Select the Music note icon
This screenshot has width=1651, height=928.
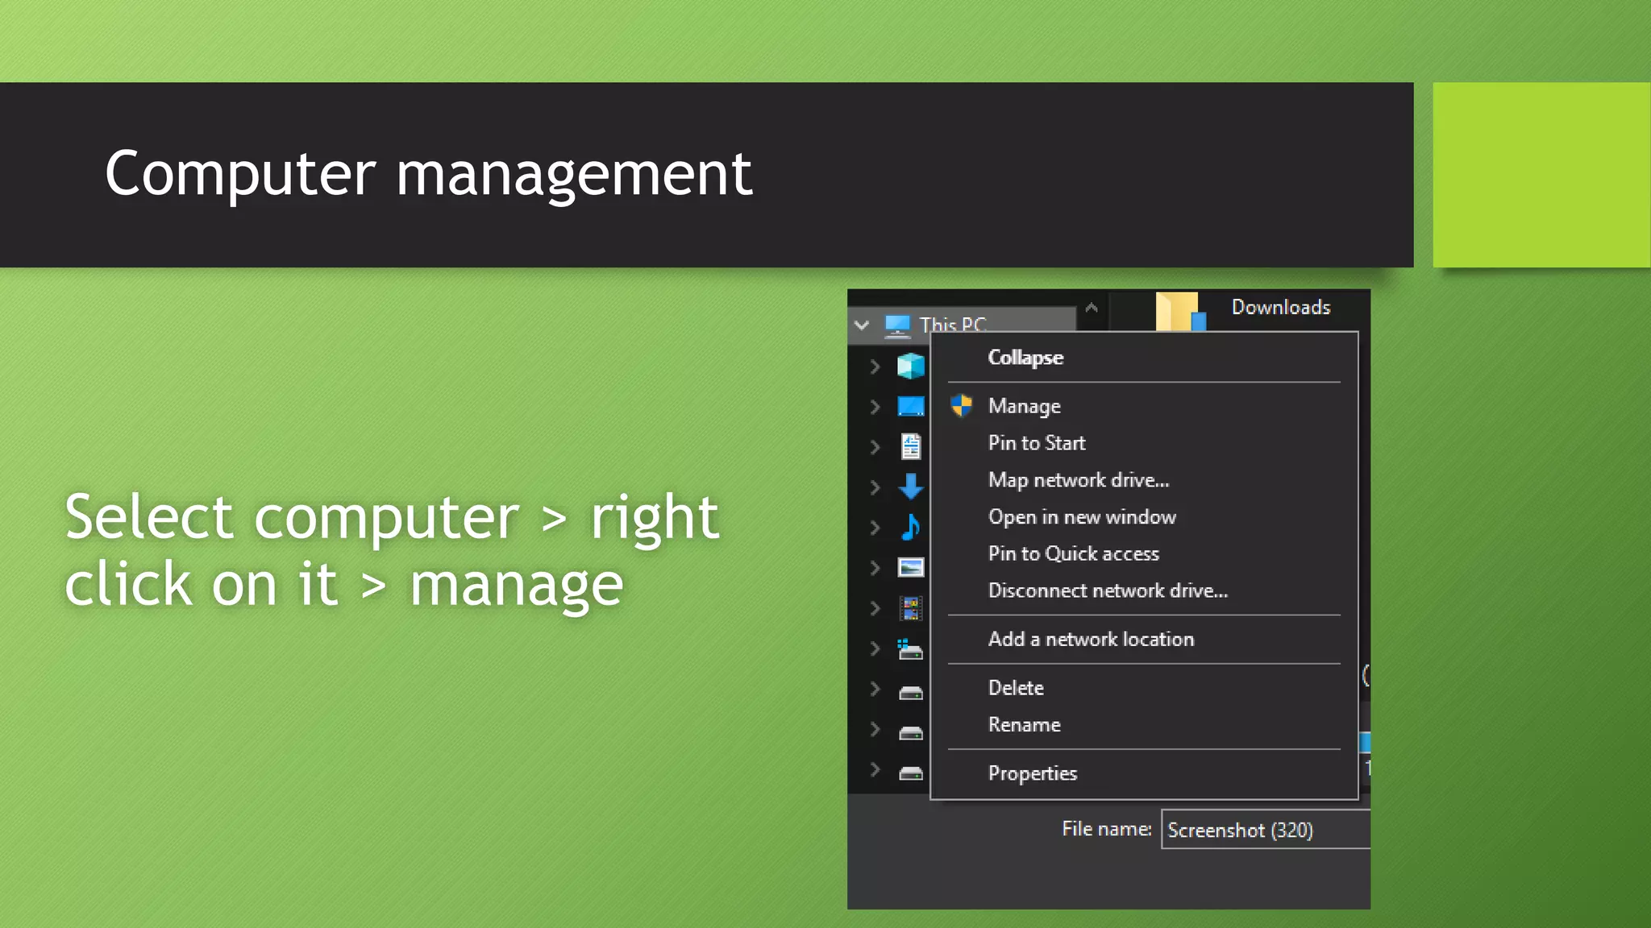point(911,527)
